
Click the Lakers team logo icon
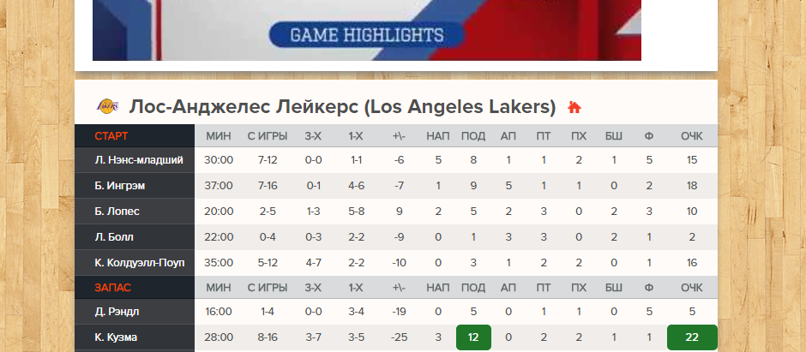click(x=108, y=107)
